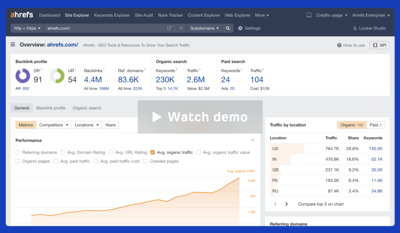Click the paid Traffic info icon
The width and height of the screenshot is (400, 233).
[263, 69]
